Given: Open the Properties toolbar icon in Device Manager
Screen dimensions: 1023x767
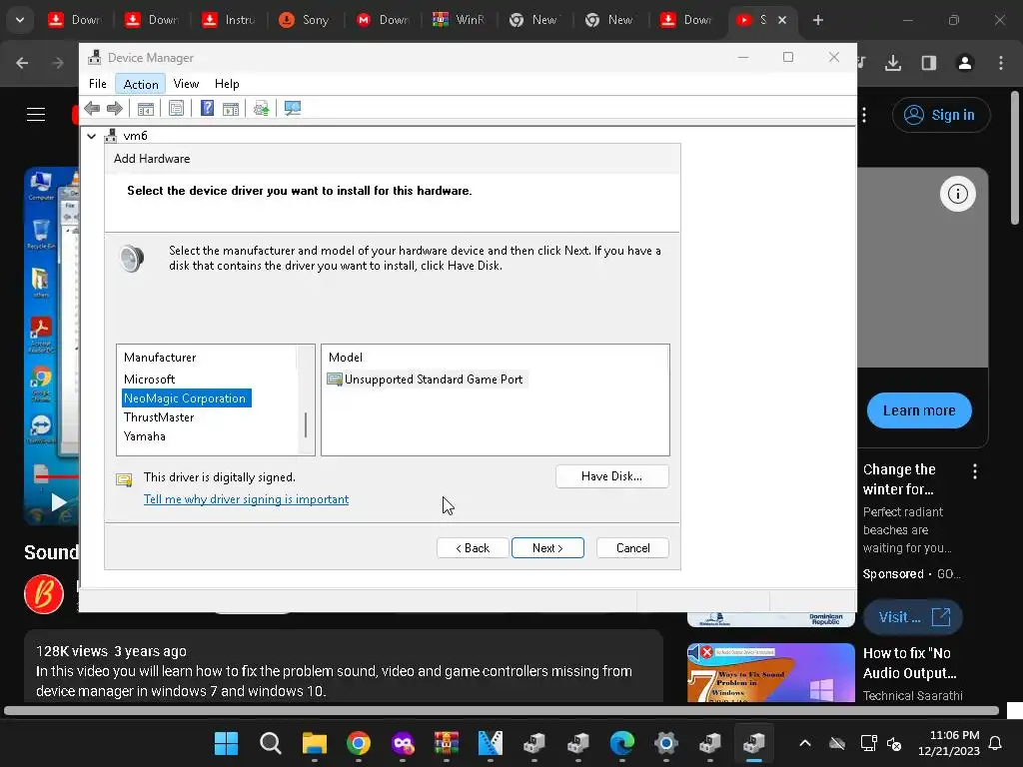Looking at the screenshot, I should [x=176, y=108].
